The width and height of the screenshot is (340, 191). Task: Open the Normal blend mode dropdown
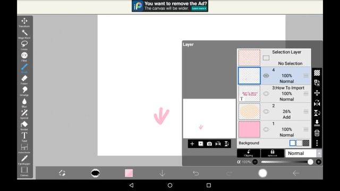click(303, 153)
